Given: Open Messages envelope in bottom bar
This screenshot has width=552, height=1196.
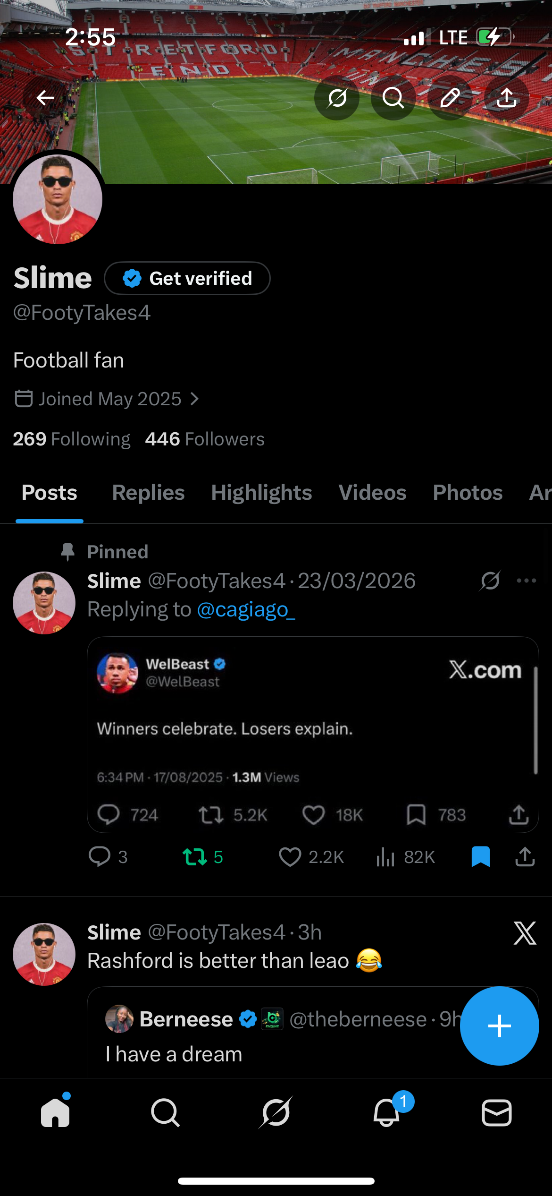Looking at the screenshot, I should tap(496, 1112).
